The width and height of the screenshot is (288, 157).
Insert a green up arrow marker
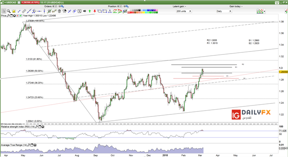point(90,11)
